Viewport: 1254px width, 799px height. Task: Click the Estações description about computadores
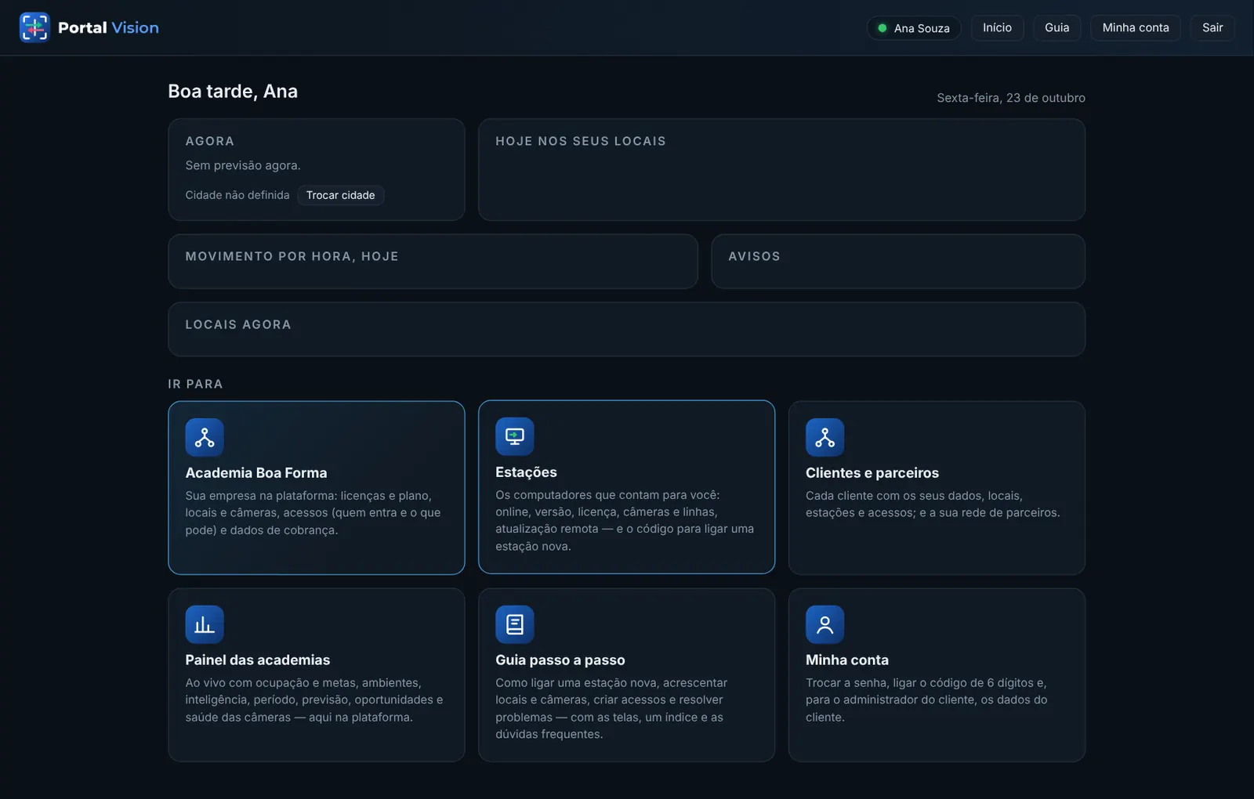pyautogui.click(x=625, y=521)
